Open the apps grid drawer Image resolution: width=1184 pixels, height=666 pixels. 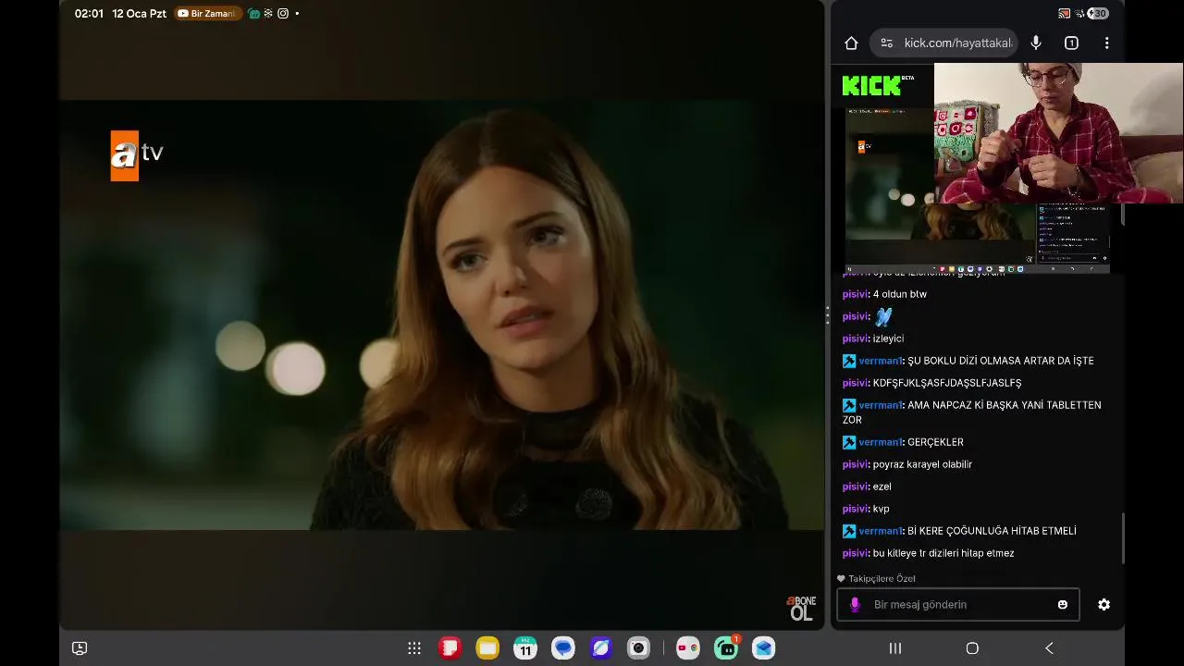pos(414,648)
